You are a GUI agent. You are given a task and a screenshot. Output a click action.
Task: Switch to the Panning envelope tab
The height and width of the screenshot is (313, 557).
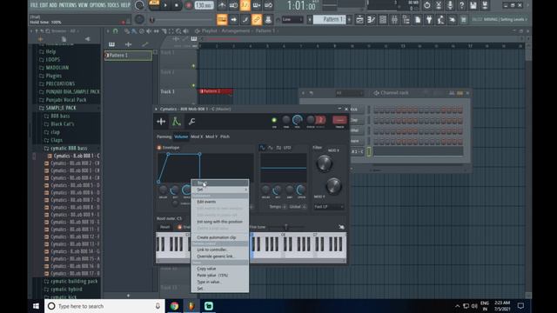[x=164, y=137]
